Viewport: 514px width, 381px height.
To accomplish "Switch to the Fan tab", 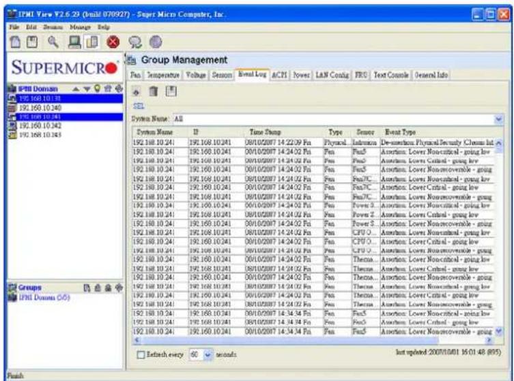I will coord(136,75).
